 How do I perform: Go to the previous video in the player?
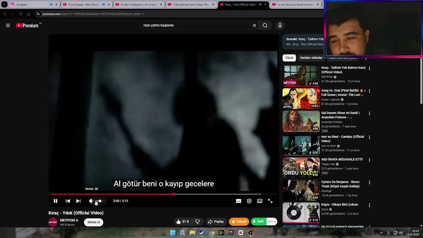pyautogui.click(x=68, y=201)
